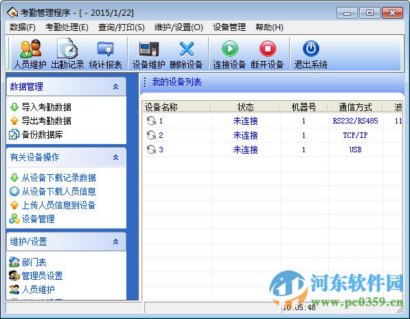Click 部门表 house icon
The height and width of the screenshot is (319, 410).
14,262
